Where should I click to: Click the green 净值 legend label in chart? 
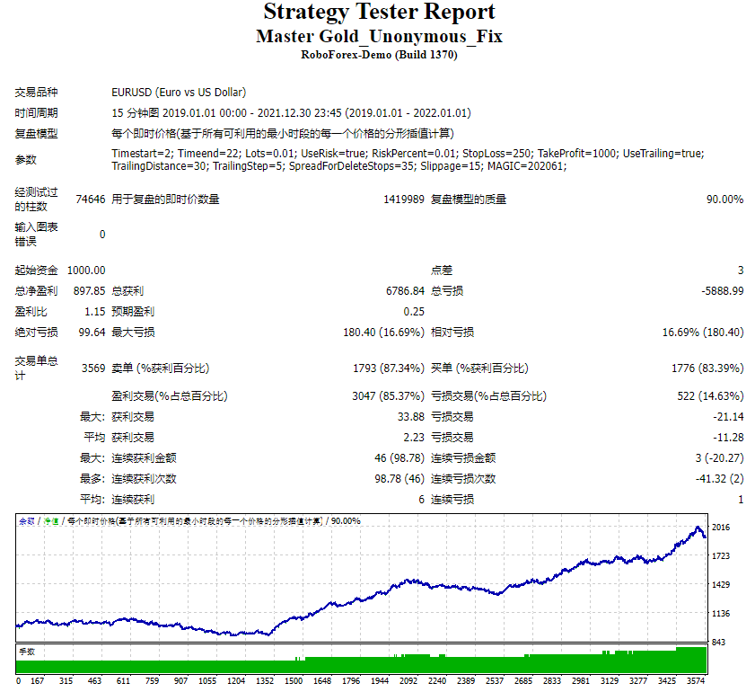[x=51, y=521]
